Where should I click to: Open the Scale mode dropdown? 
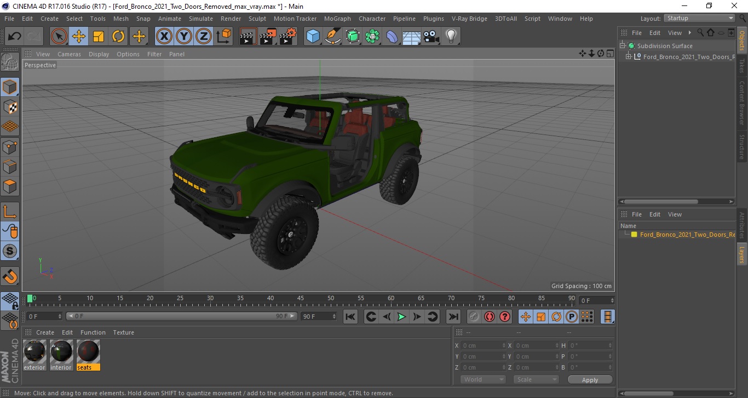point(536,379)
